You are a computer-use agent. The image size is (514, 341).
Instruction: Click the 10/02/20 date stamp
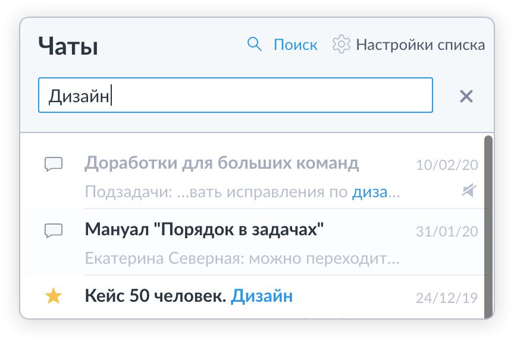[x=446, y=165]
